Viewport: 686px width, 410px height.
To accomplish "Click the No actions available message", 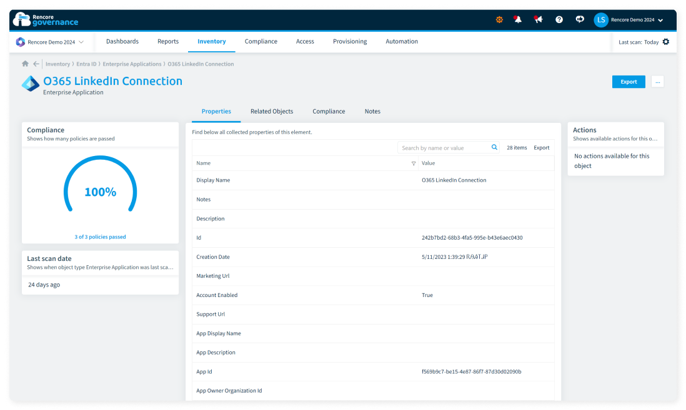I will pos(612,161).
